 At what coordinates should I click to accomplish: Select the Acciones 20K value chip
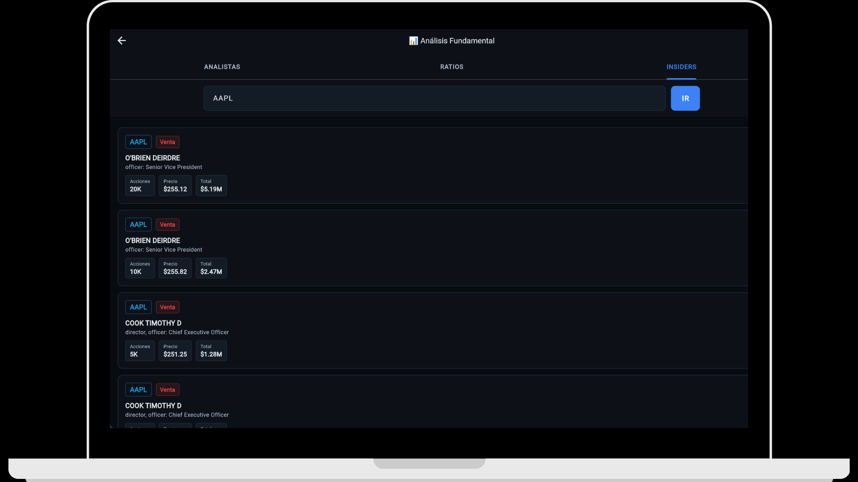pyautogui.click(x=139, y=186)
